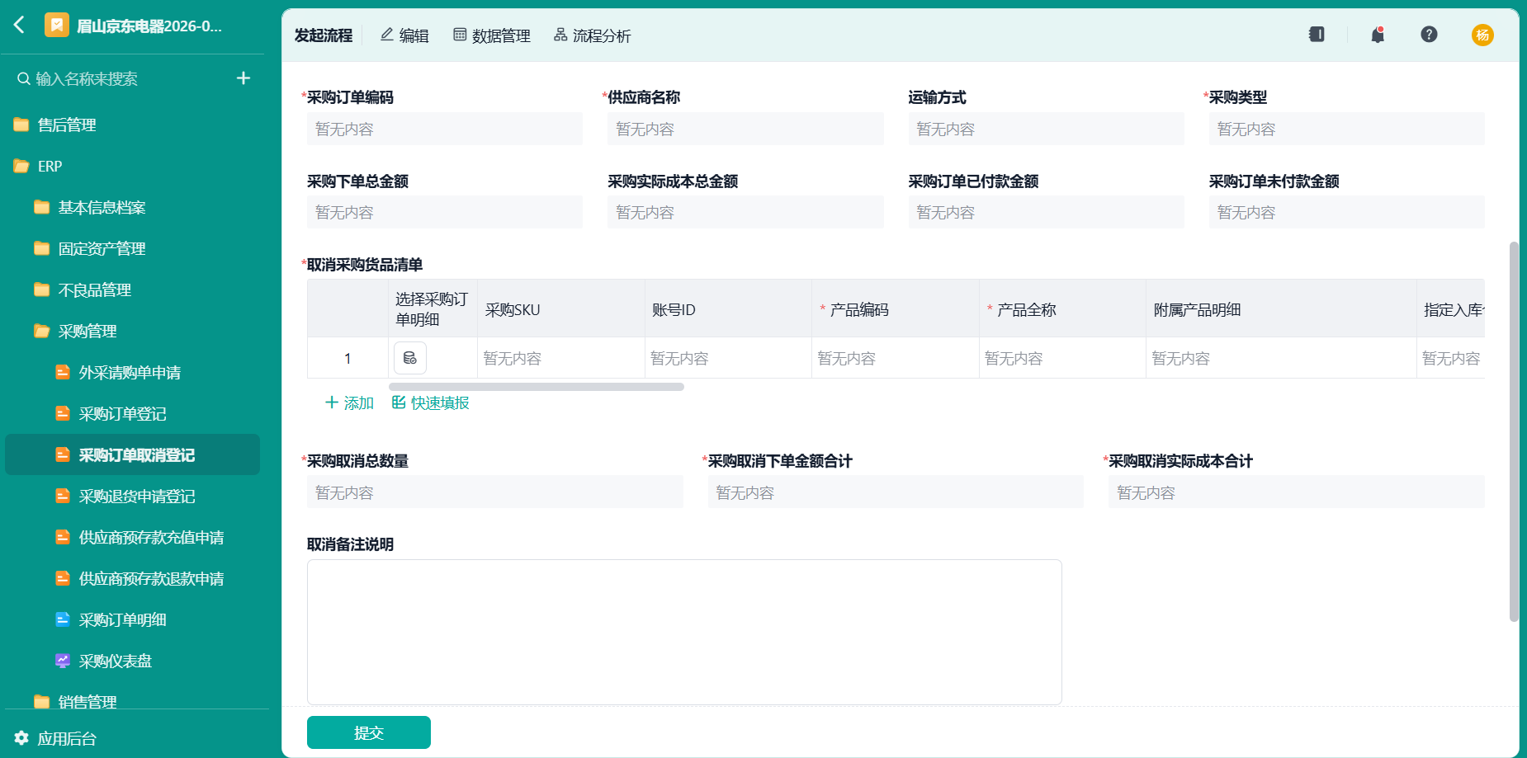Click the 提交 submit button
Image resolution: width=1527 pixels, height=758 pixels.
coord(369,732)
